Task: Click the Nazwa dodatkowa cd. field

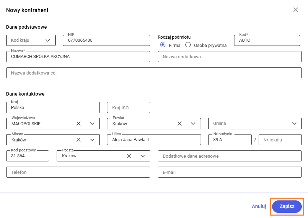Action: (154, 73)
